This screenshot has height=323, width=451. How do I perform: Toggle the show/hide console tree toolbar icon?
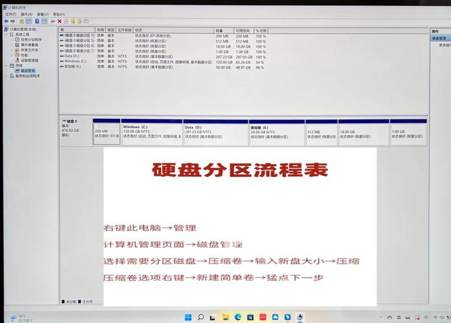(x=28, y=21)
